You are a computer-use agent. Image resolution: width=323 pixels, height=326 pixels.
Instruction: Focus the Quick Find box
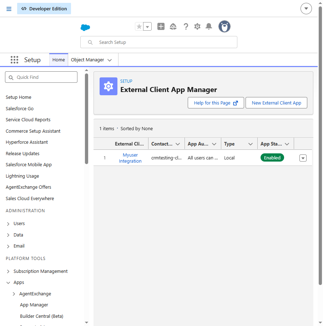pyautogui.click(x=41, y=77)
